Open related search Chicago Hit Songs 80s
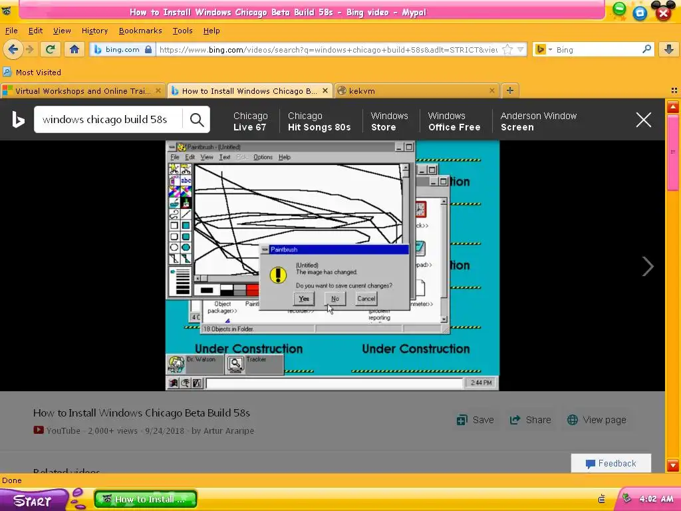 (x=319, y=121)
